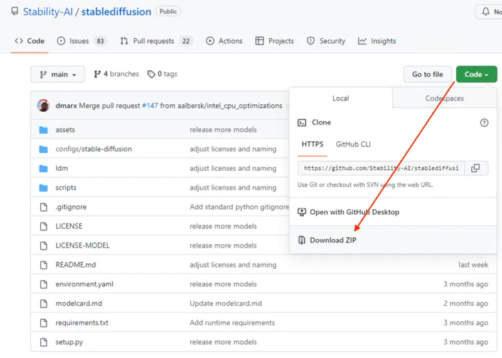Image resolution: width=502 pixels, height=358 pixels.
Task: Click the LICENSE-MODEL file icon
Action: (43, 246)
